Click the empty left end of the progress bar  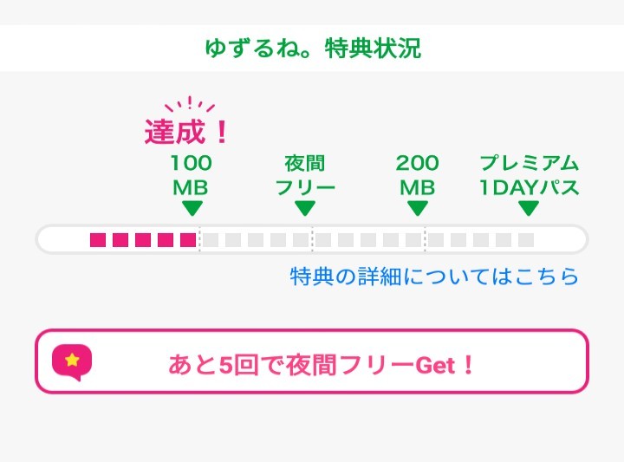click(62, 239)
